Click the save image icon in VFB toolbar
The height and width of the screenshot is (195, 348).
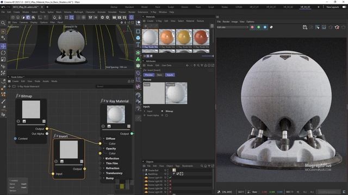click(305, 27)
